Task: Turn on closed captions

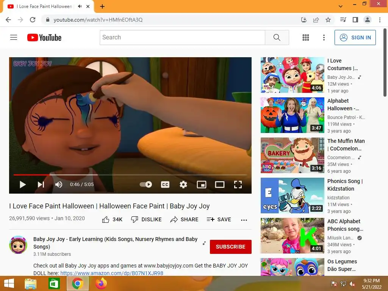Action: pos(165,185)
